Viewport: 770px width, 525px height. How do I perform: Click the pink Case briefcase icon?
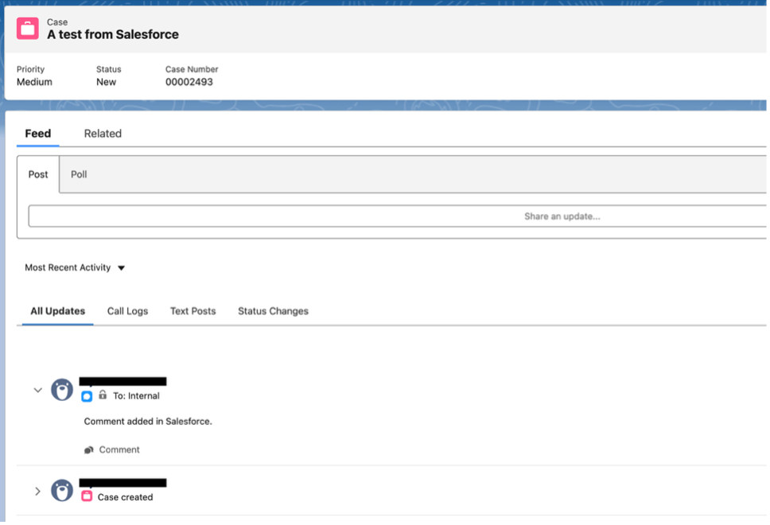[28, 28]
